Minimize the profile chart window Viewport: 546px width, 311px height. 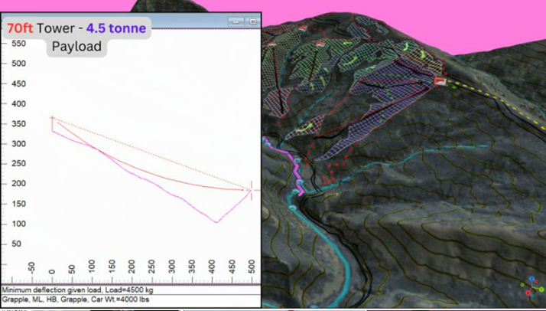pyautogui.click(x=236, y=21)
